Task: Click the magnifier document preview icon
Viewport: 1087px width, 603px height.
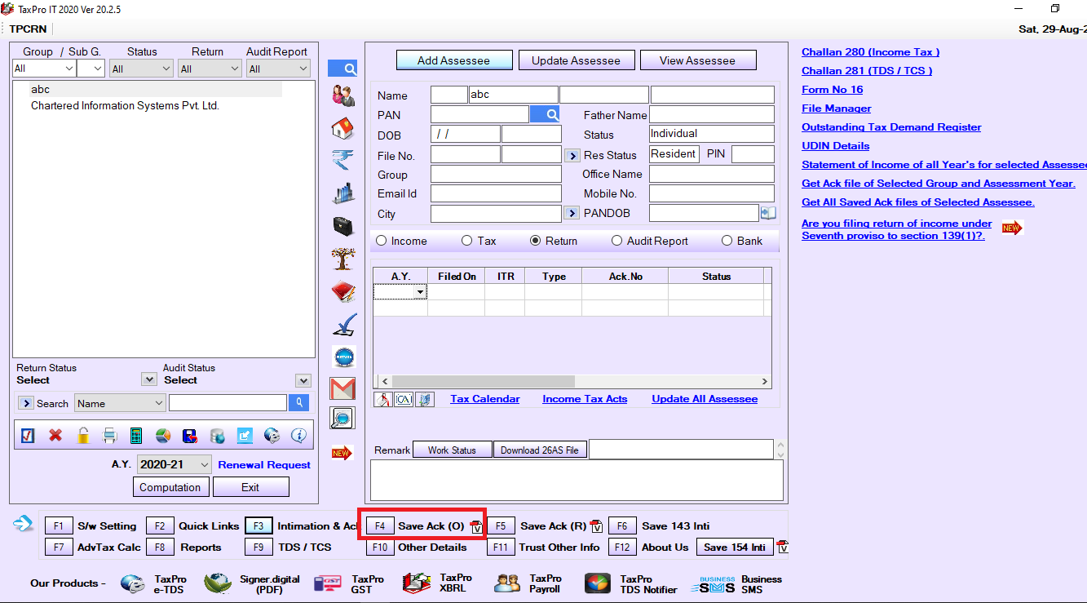Action: pyautogui.click(x=343, y=419)
